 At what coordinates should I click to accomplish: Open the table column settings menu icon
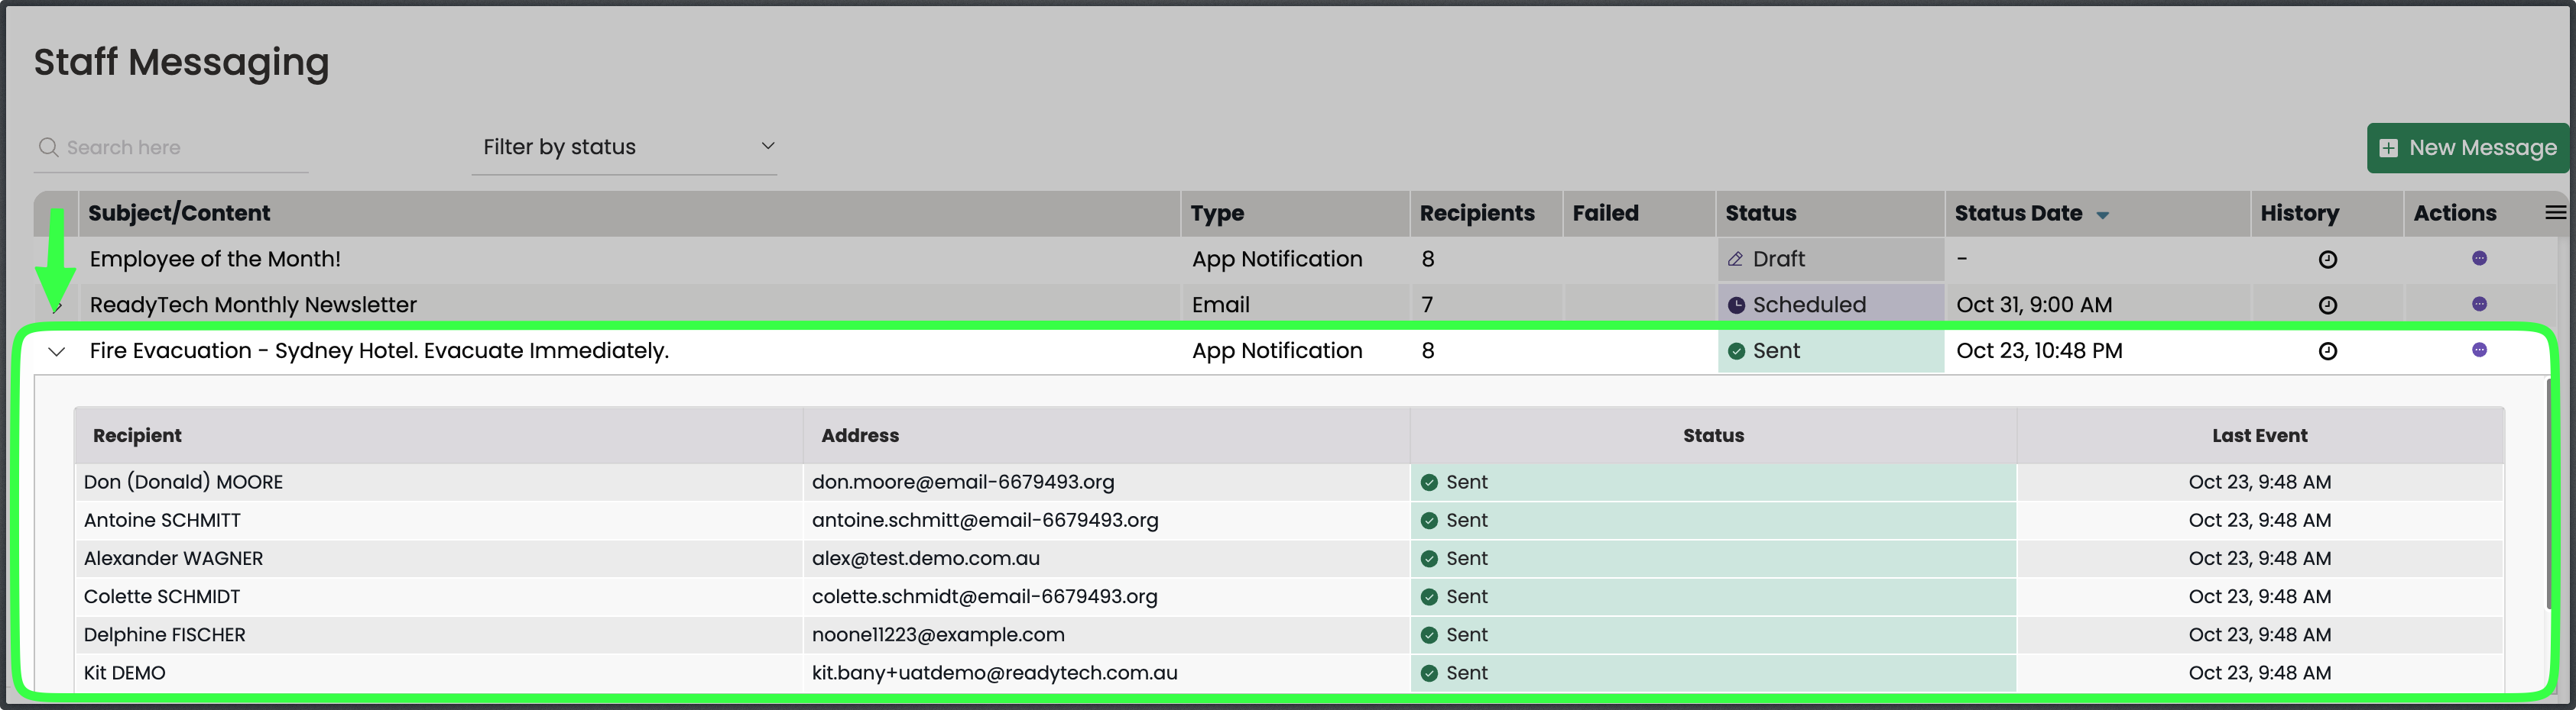[2555, 213]
